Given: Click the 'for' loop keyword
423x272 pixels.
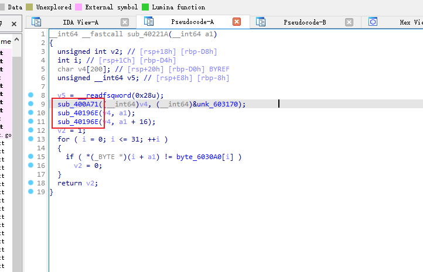Looking at the screenshot, I should pos(63,139).
